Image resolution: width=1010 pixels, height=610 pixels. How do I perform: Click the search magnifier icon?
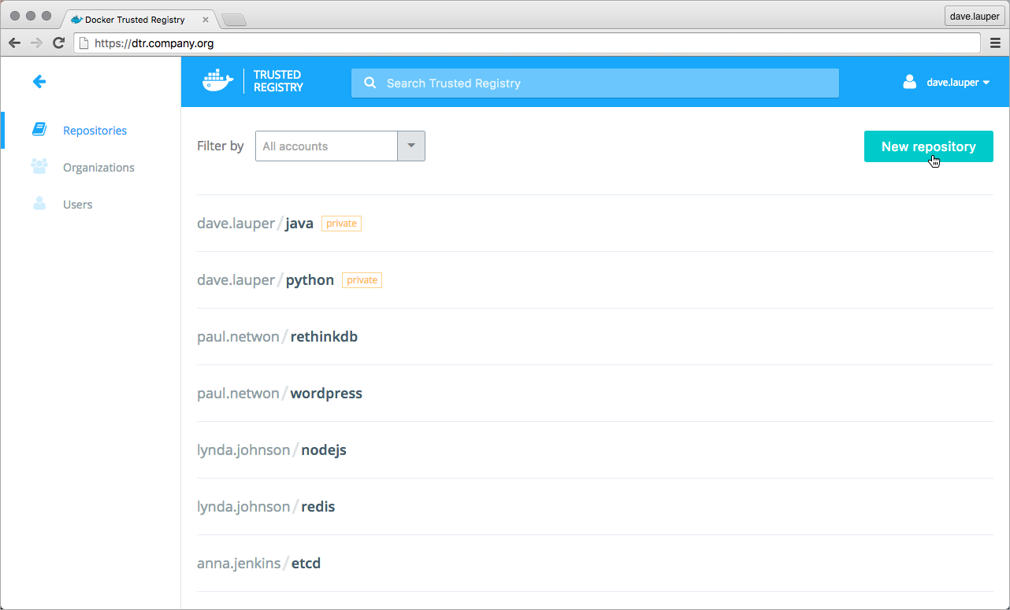(369, 83)
